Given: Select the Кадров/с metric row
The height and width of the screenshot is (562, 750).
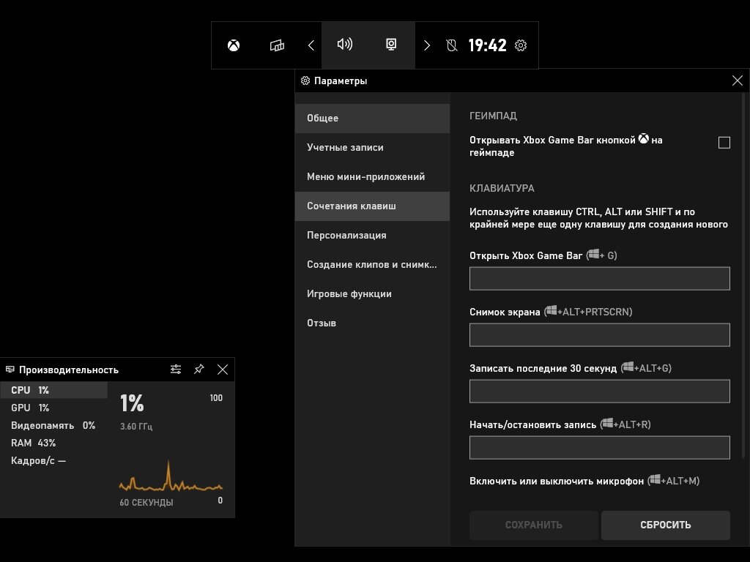Looking at the screenshot, I should tap(54, 461).
